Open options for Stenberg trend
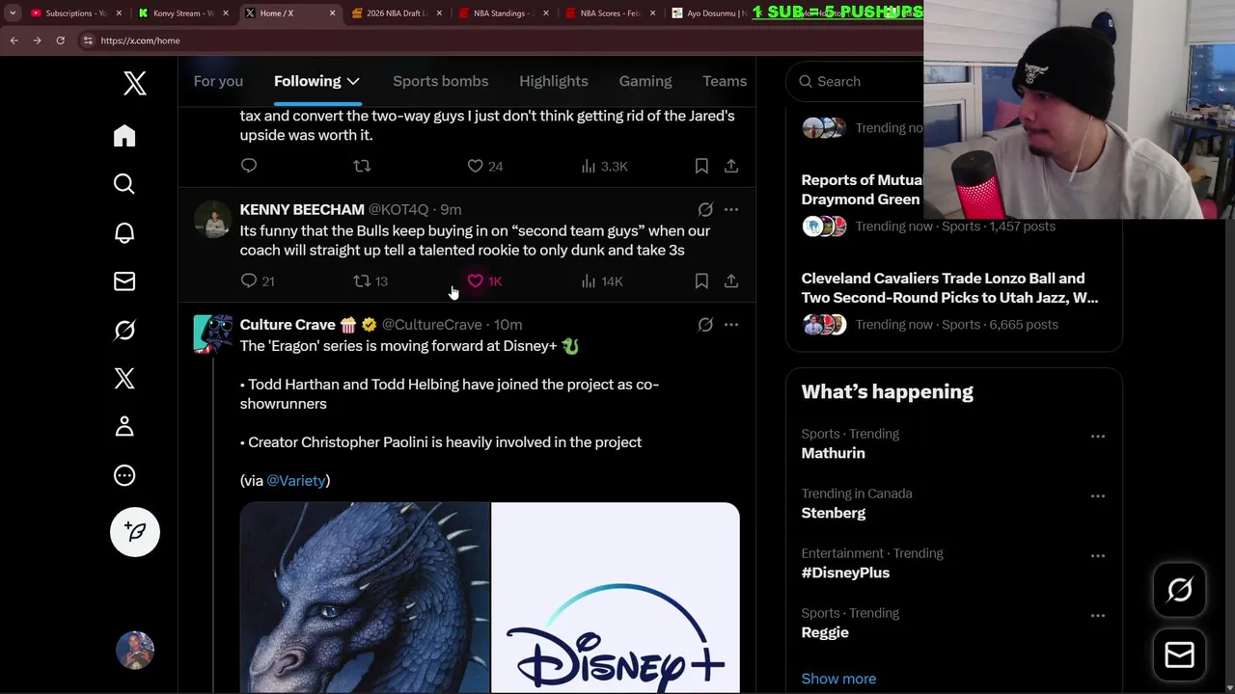1235x694 pixels. [1098, 495]
